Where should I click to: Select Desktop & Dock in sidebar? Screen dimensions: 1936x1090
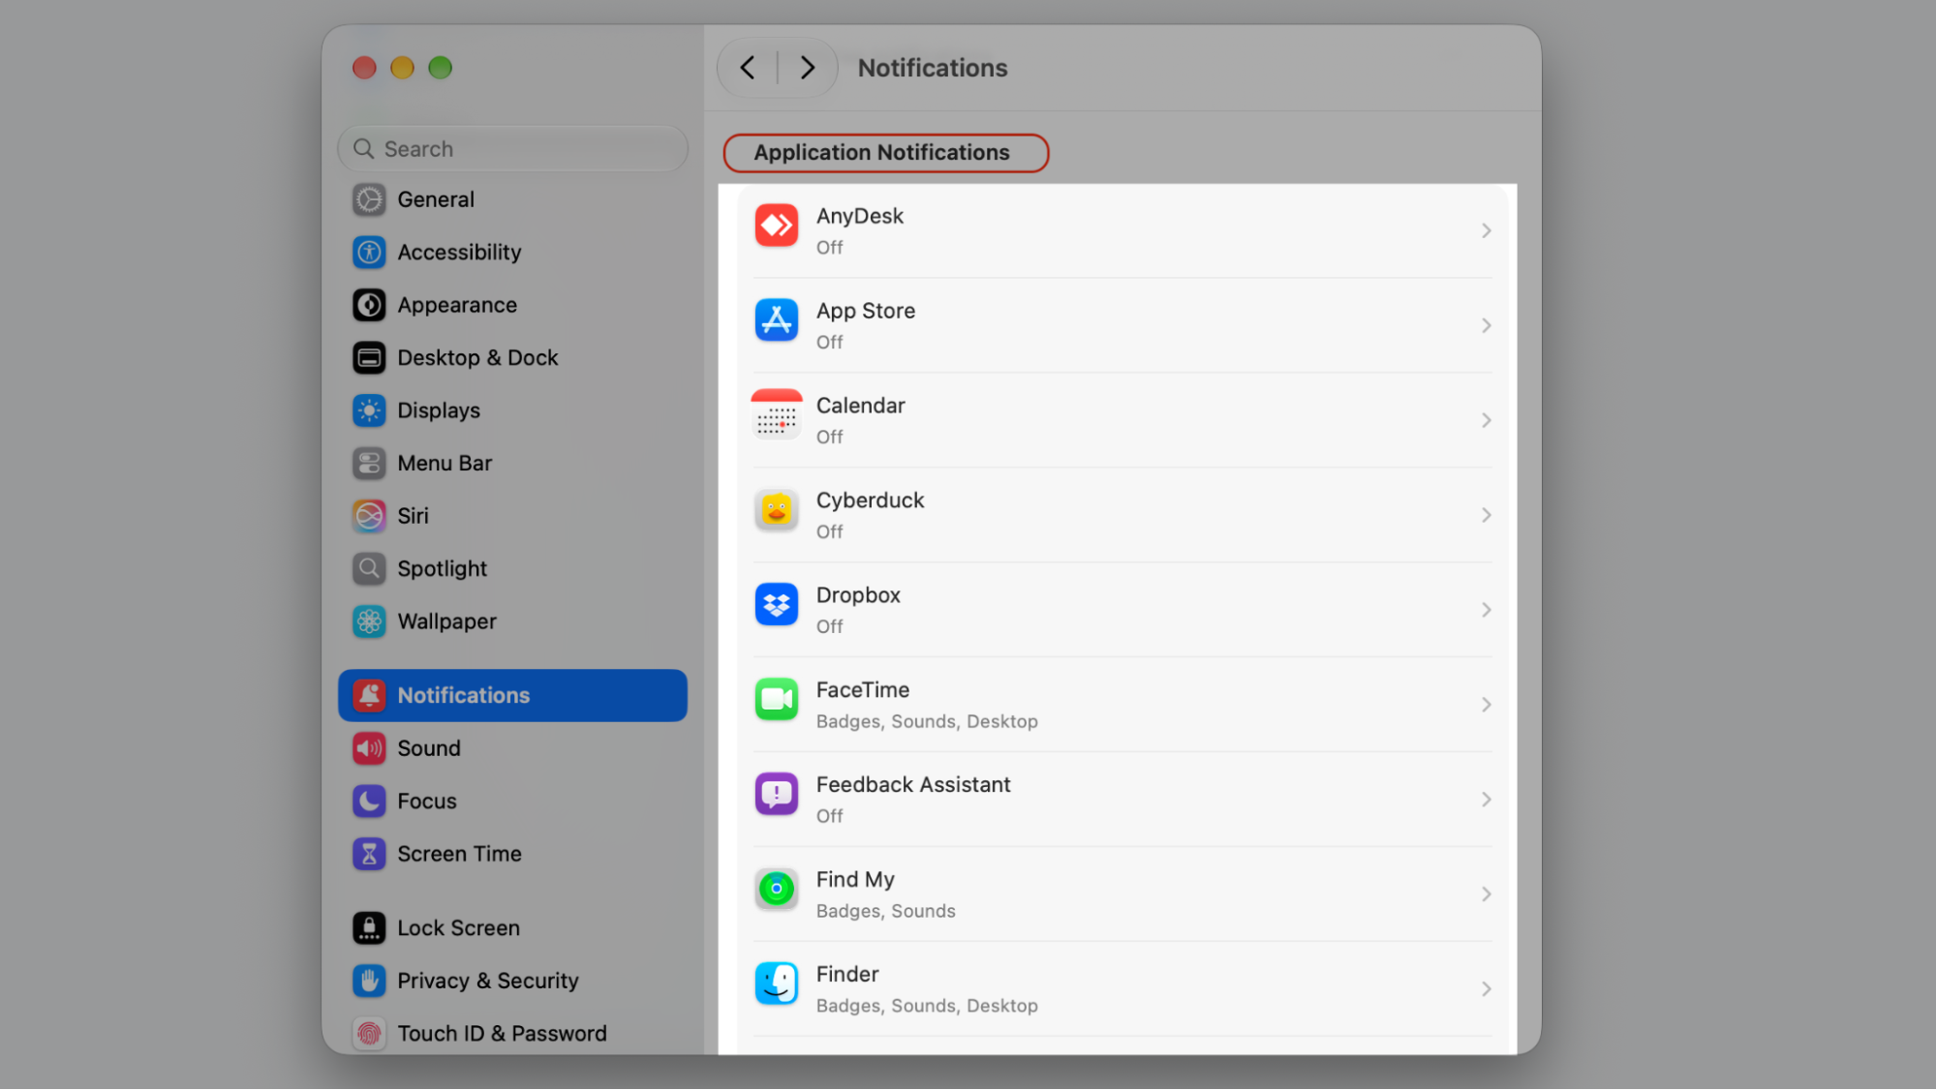click(x=512, y=358)
